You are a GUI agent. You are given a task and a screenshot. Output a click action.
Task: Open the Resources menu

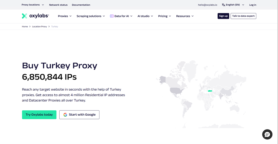[x=185, y=16]
